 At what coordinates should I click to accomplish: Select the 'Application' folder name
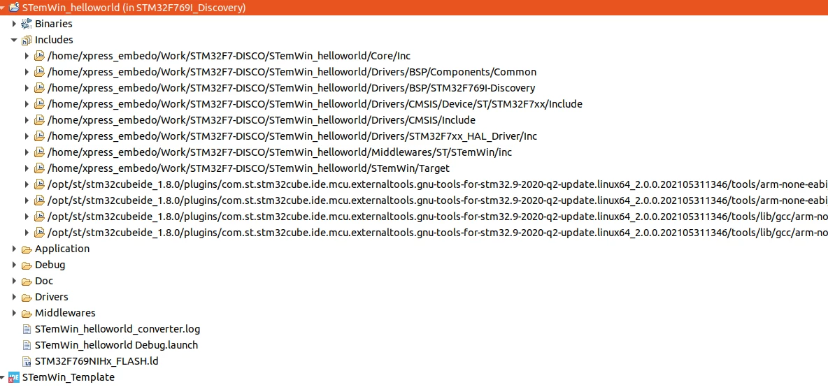[62, 249]
